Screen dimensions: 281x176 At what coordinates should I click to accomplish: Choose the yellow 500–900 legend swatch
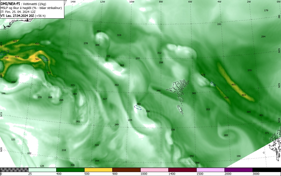tap(98, 170)
